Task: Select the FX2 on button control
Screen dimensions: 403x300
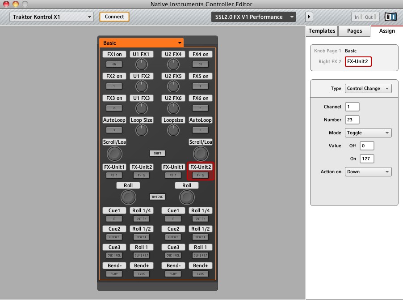Action: [114, 86]
